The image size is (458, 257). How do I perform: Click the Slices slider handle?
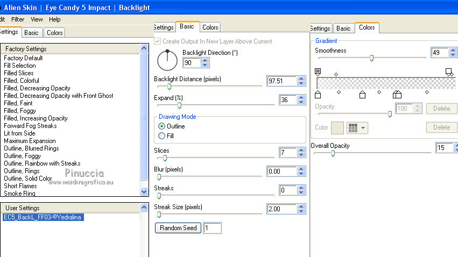pos(165,158)
